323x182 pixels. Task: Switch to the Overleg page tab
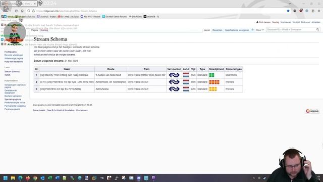click(44, 30)
